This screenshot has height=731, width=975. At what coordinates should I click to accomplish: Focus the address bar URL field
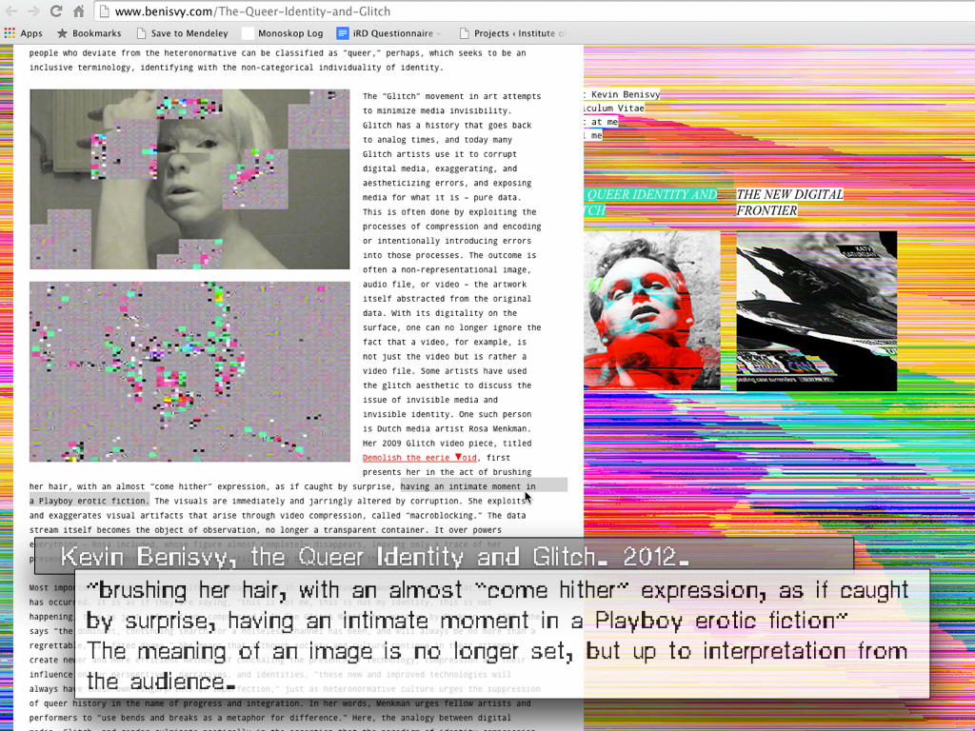pos(535,11)
